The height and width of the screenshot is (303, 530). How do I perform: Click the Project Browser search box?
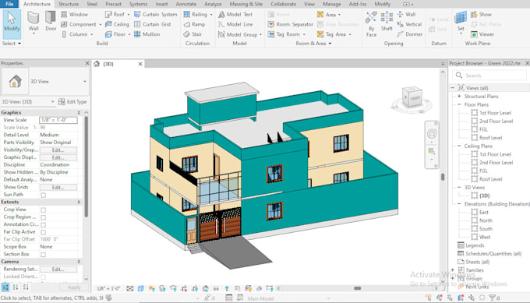pyautogui.click(x=489, y=76)
